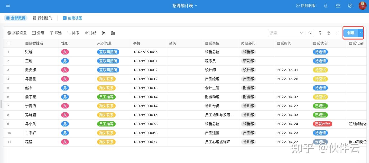369x163 pixels.
Task: Click 排序 sort tool
Action: pos(73,33)
